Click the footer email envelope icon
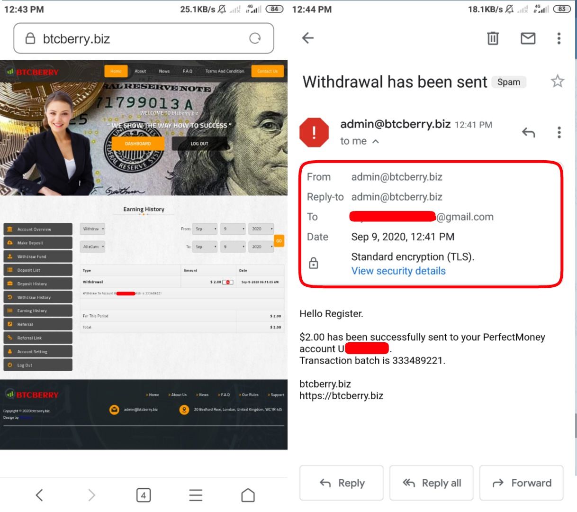 [x=114, y=410]
